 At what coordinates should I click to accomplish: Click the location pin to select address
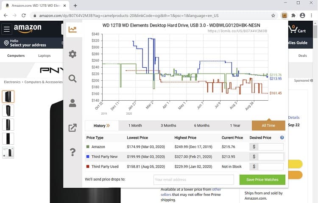[x=6, y=43]
